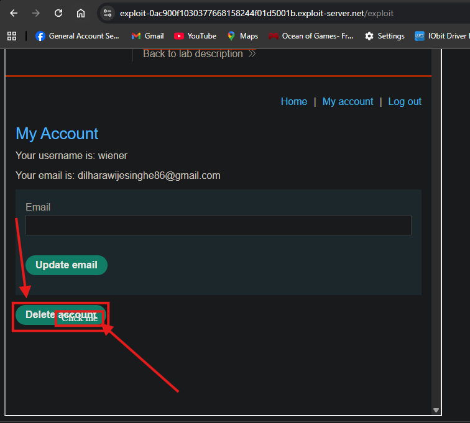Open the Settings bookmark
Image resolution: width=470 pixels, height=423 pixels.
385,36
